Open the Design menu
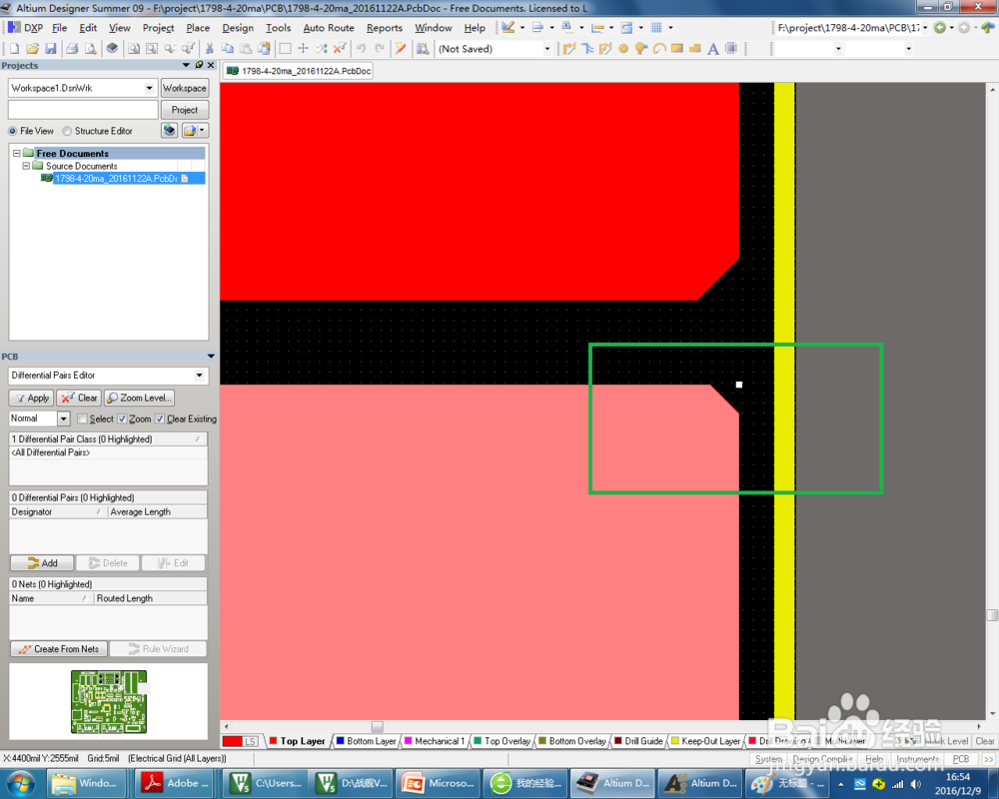The height and width of the screenshot is (799, 999). coord(238,27)
